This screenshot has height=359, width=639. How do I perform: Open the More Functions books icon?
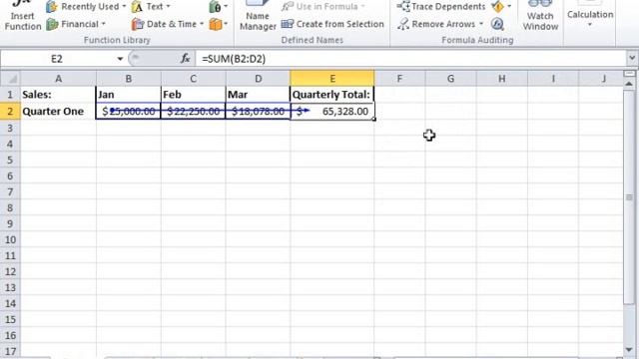tap(218, 24)
